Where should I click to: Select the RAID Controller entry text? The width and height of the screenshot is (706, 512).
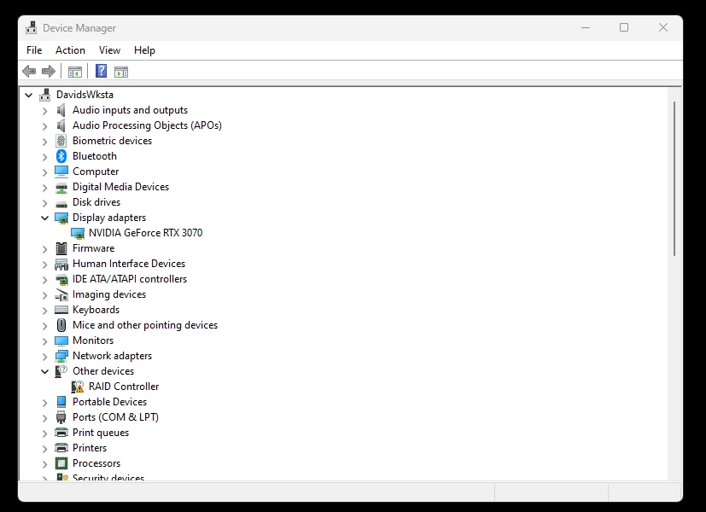(124, 387)
